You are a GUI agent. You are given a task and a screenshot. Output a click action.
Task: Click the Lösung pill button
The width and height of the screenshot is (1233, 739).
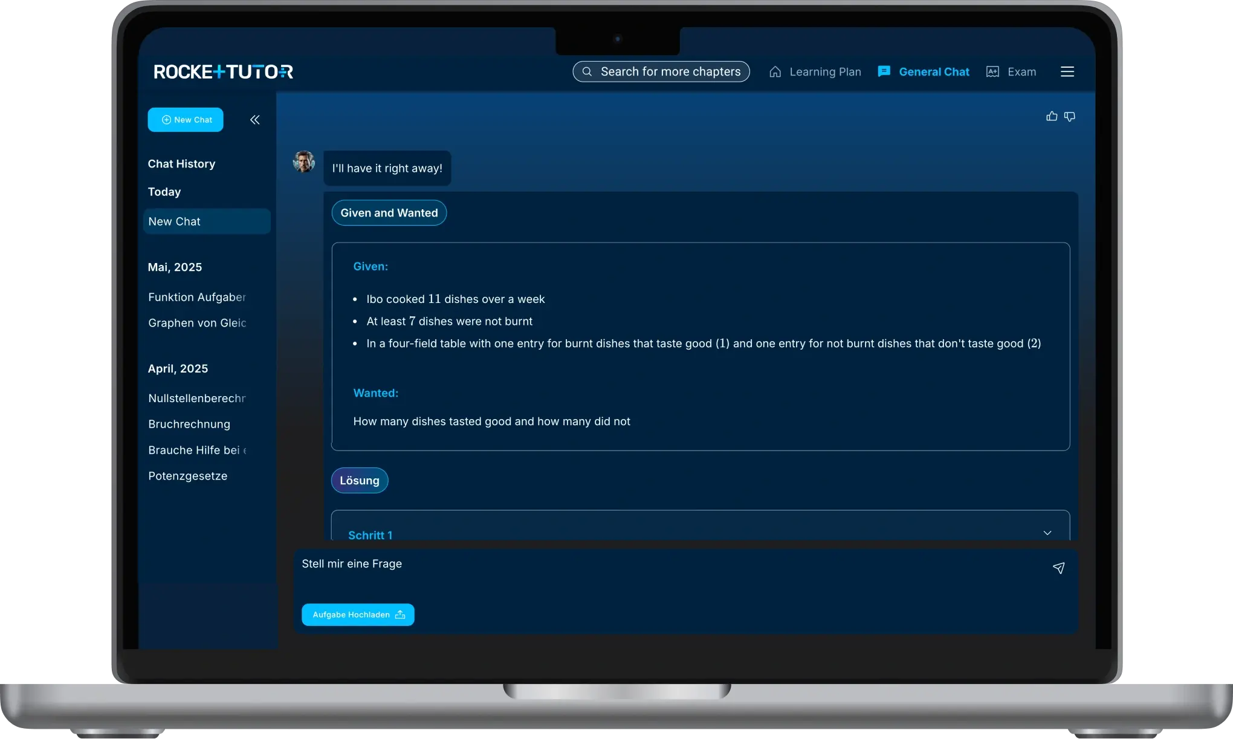pos(360,481)
